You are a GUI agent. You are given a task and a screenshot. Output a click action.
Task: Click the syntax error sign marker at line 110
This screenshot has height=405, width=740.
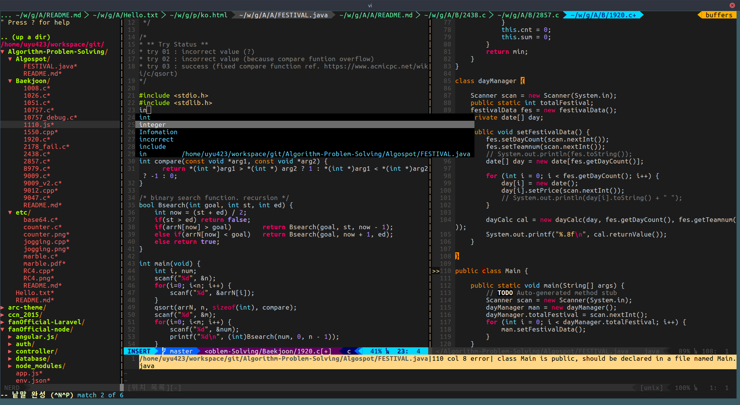436,271
